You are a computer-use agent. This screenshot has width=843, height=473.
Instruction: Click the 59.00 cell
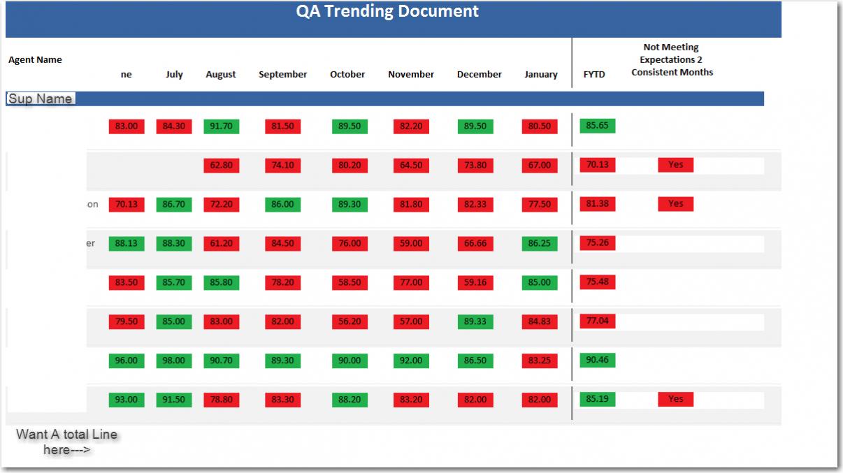(411, 244)
